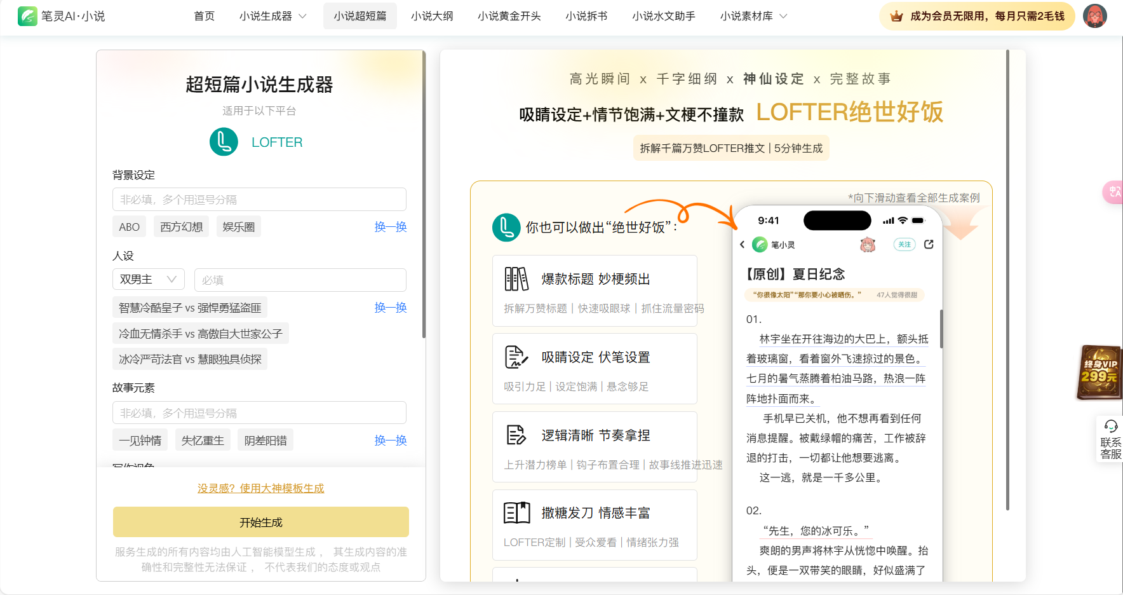1123x595 pixels.
Task: Click the 笔小灵 author avatar icon
Action: coord(760,244)
